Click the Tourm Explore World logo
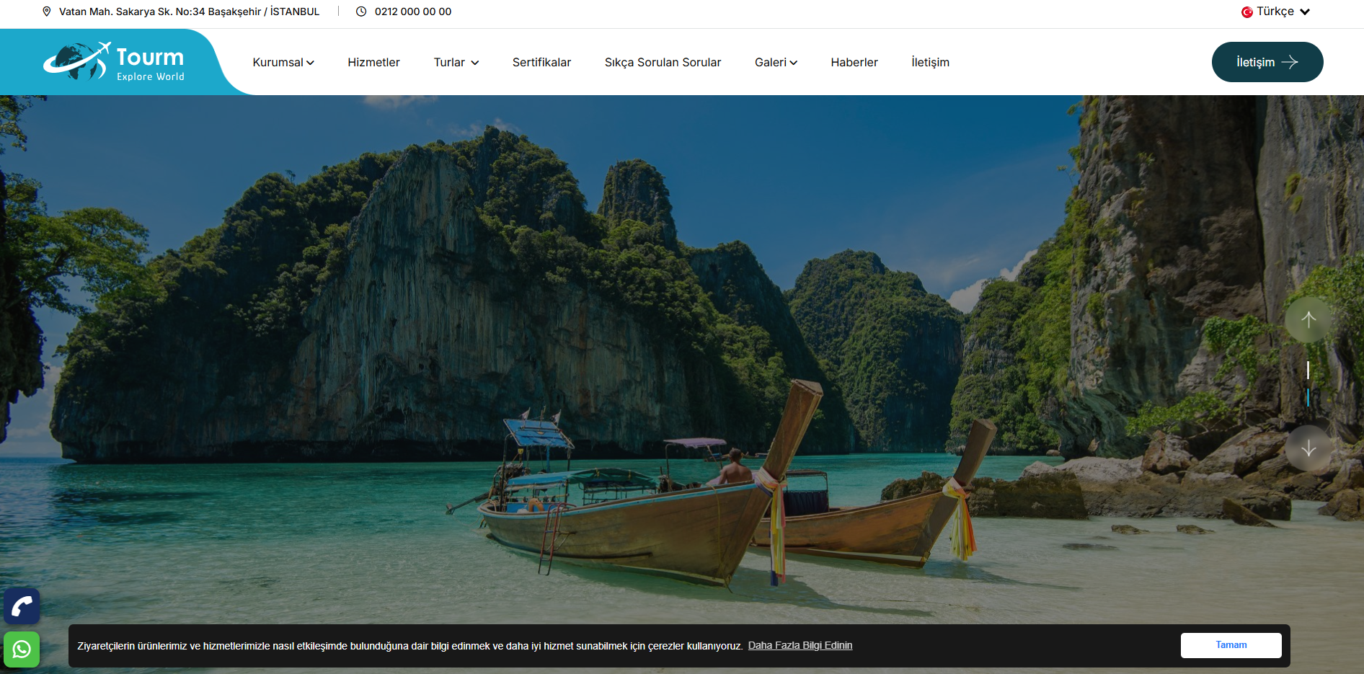This screenshot has width=1364, height=674. (x=113, y=61)
